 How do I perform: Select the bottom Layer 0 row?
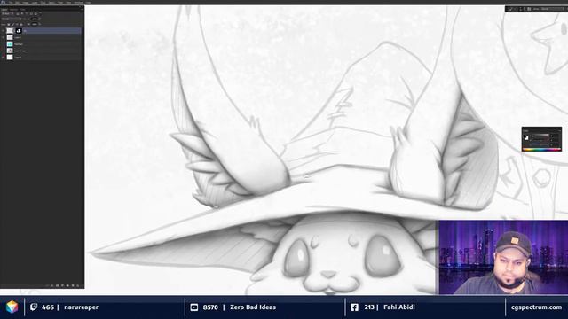tap(43, 57)
